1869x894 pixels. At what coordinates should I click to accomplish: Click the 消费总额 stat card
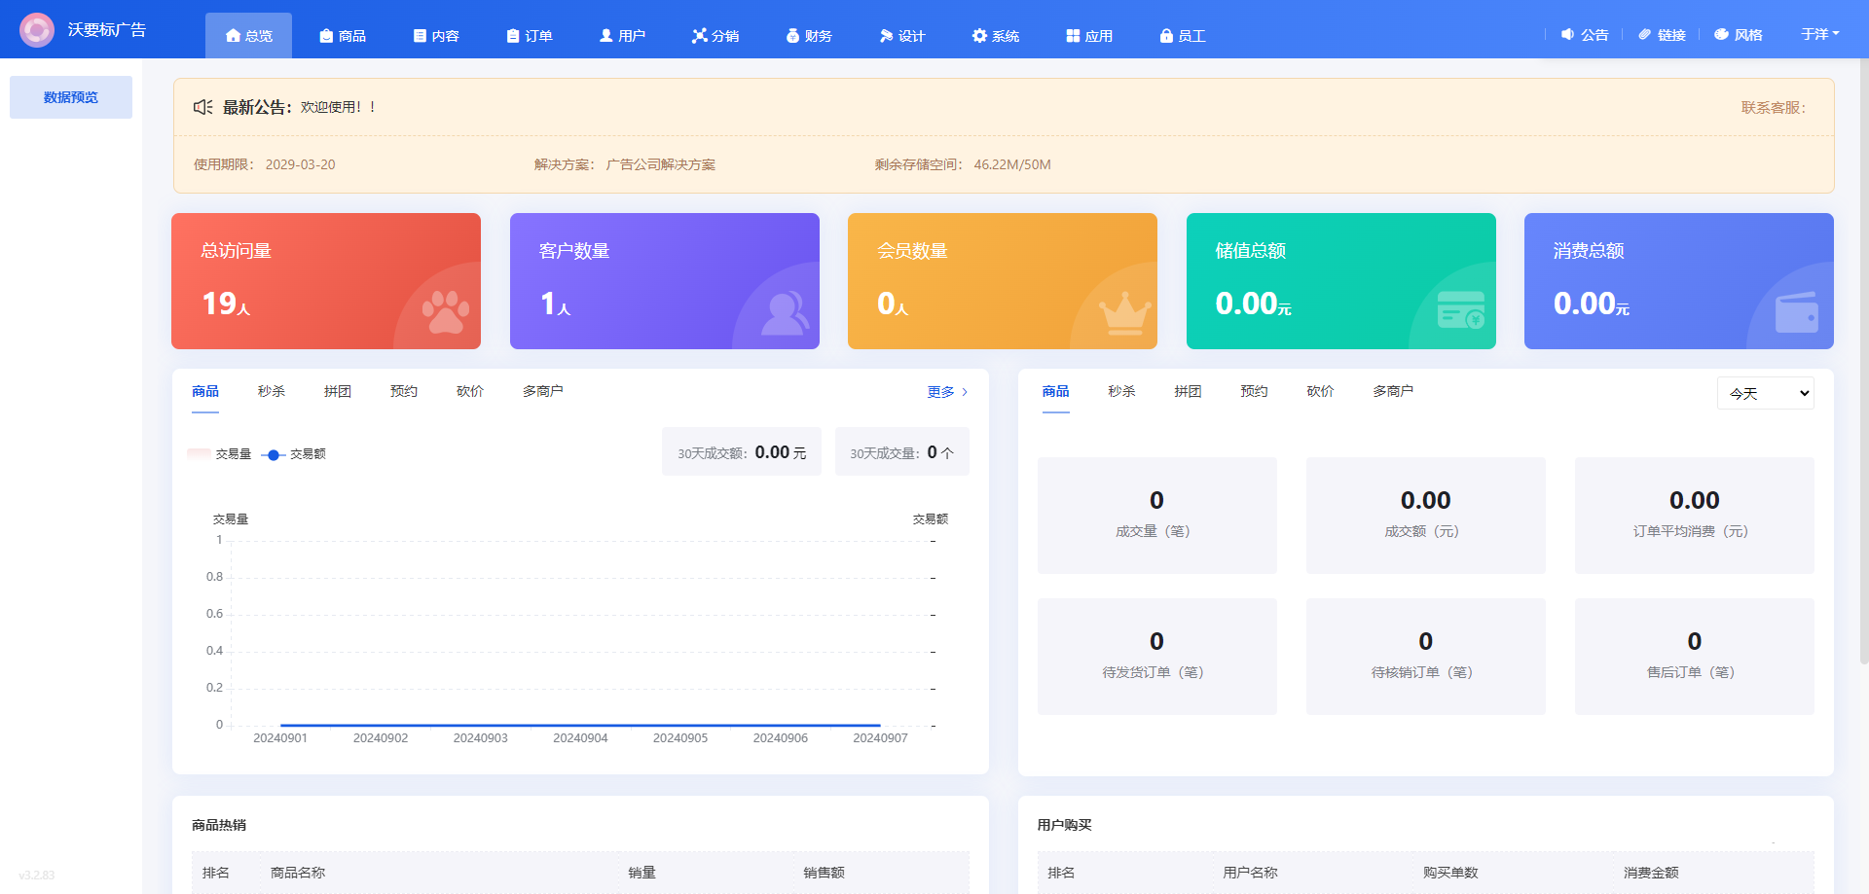[1679, 281]
